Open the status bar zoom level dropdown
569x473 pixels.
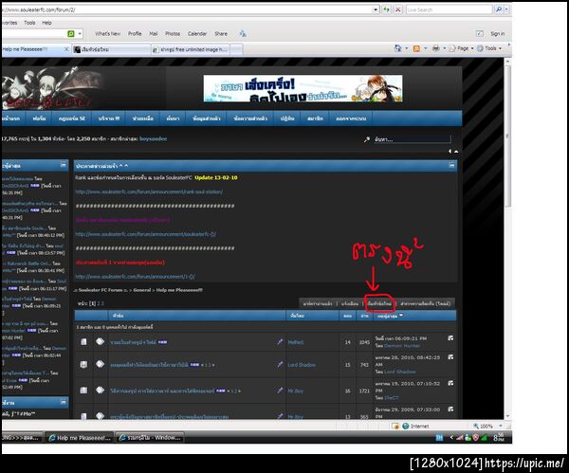coord(501,426)
